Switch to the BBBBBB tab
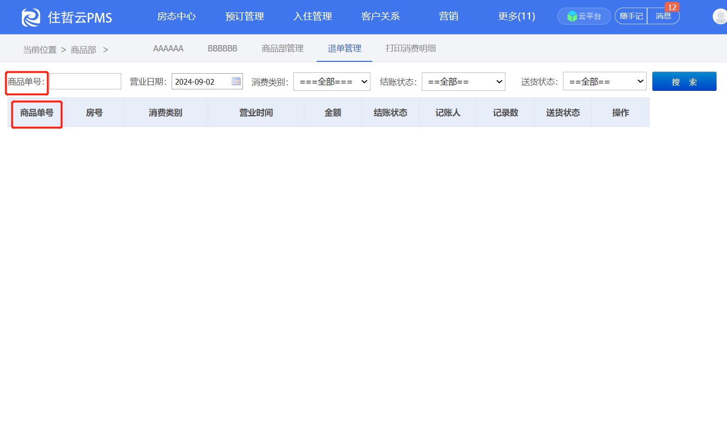 [223, 48]
